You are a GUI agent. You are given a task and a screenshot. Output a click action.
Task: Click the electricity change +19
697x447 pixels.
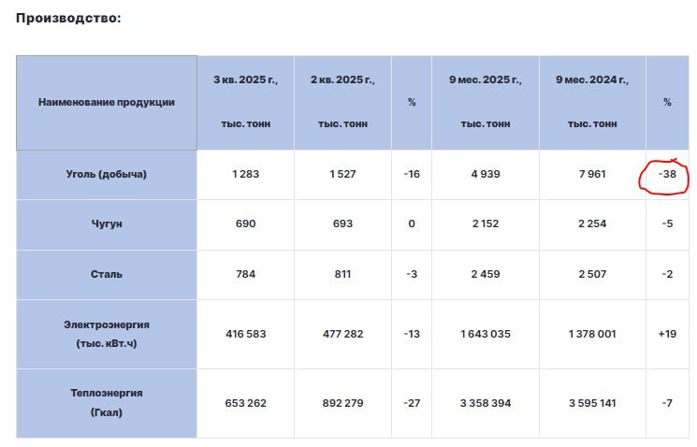(x=667, y=334)
